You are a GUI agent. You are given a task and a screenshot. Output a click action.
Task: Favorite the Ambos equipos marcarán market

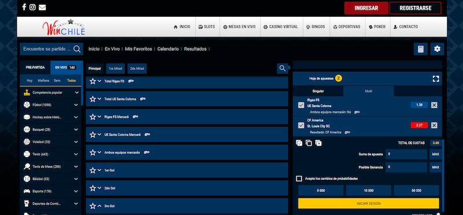tap(93, 153)
